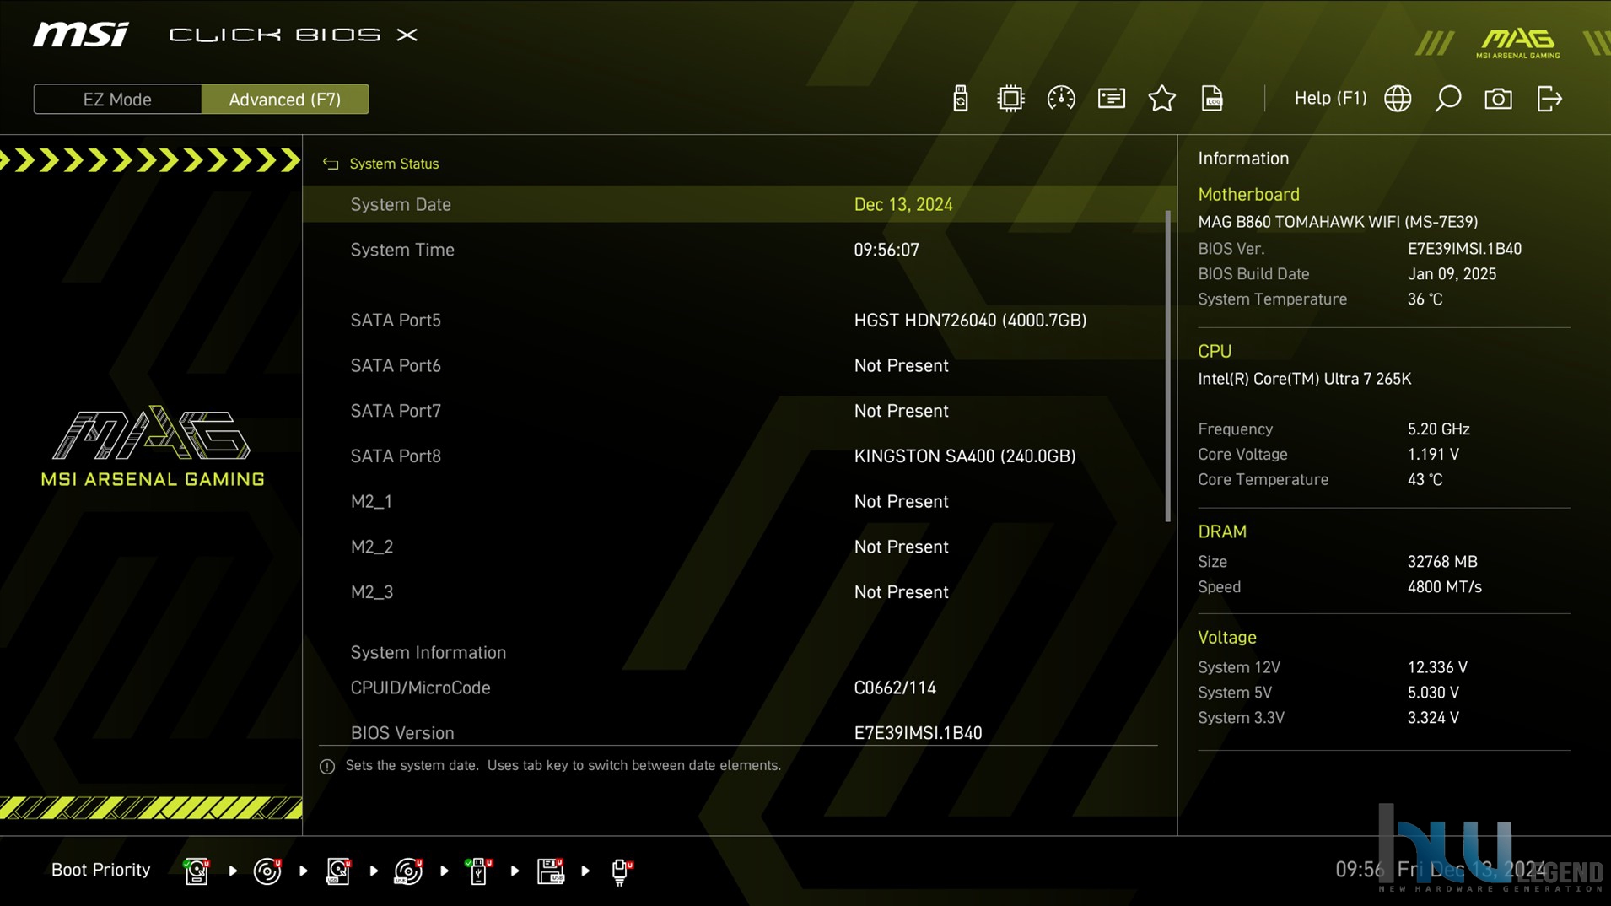
Task: Switch to EZ Mode
Action: [117, 99]
